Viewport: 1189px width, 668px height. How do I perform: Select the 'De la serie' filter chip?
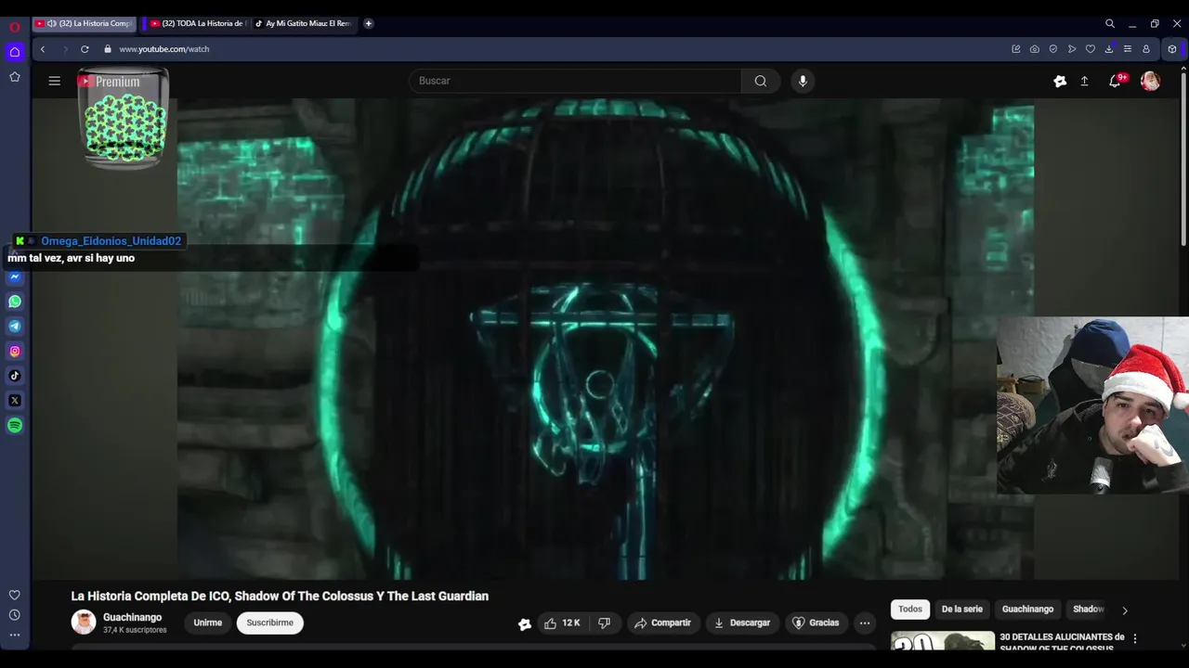[x=961, y=610]
